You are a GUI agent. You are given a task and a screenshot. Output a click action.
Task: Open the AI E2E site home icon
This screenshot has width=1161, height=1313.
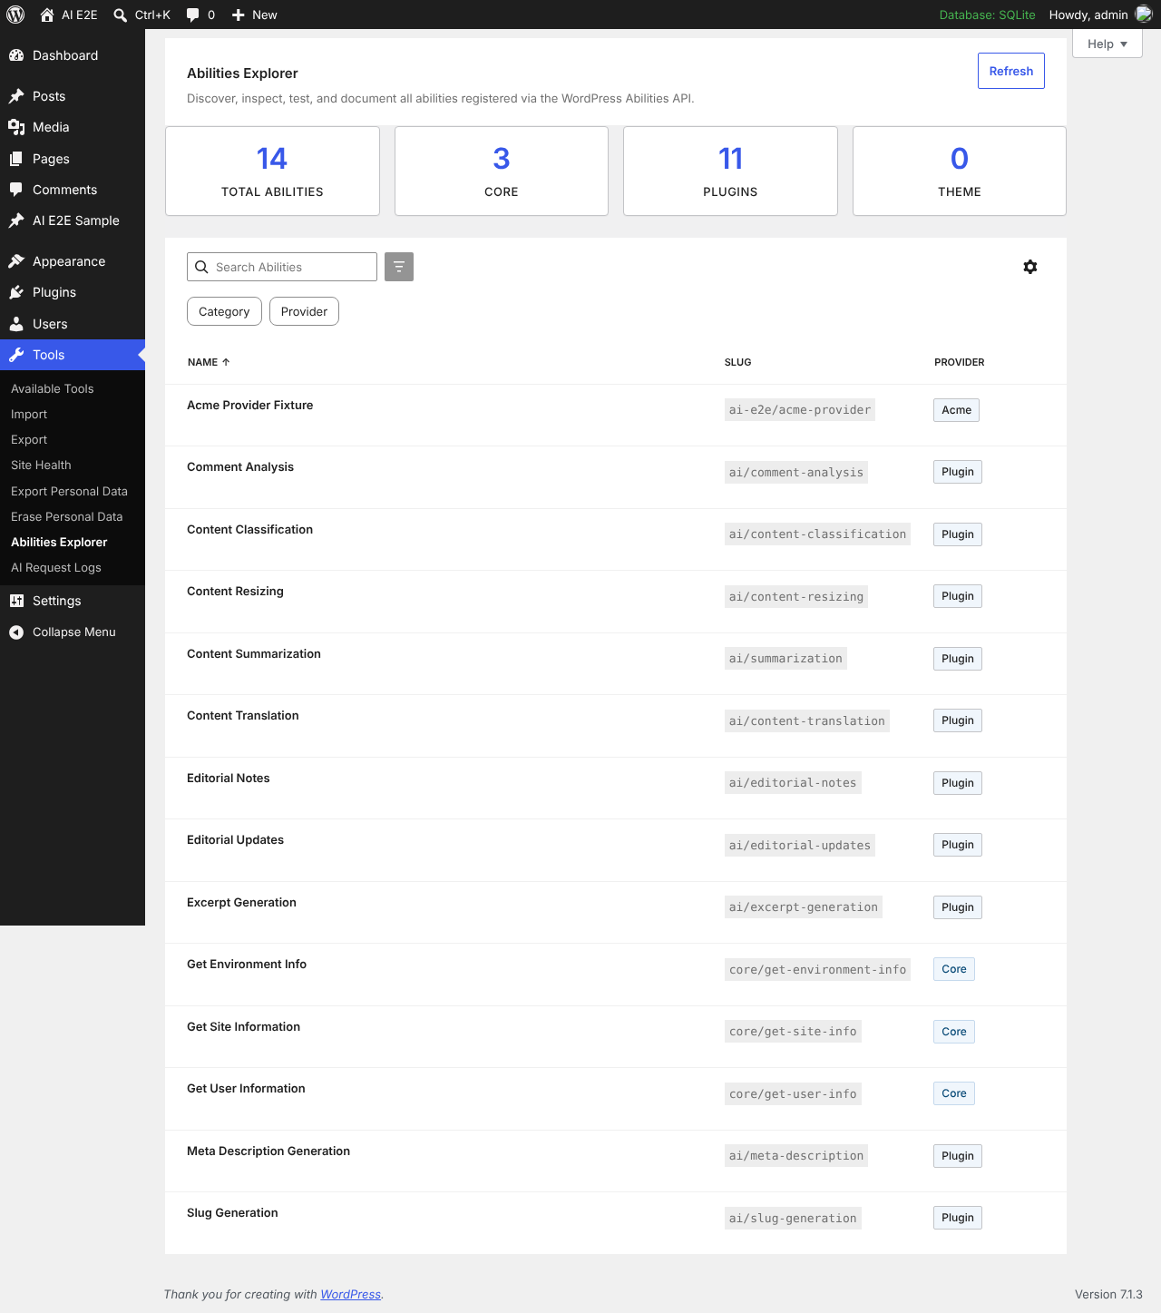coord(47,15)
